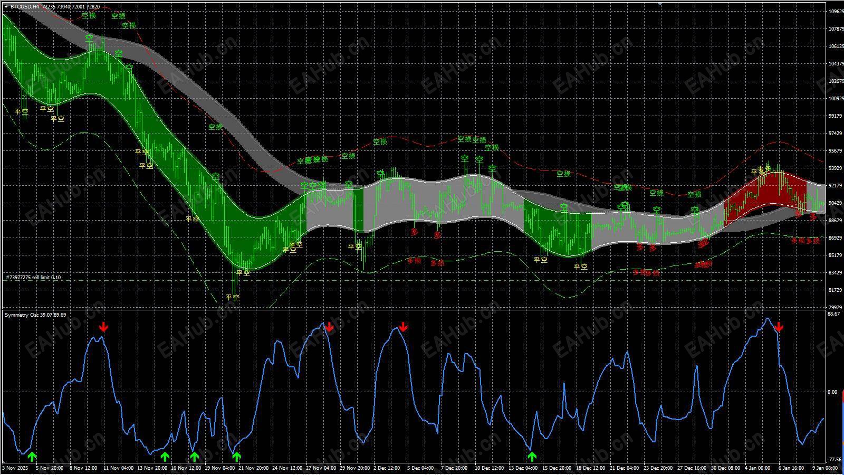Click the 7 Dec 20:00 time axis label
This screenshot has width=844, height=475.
[454, 468]
